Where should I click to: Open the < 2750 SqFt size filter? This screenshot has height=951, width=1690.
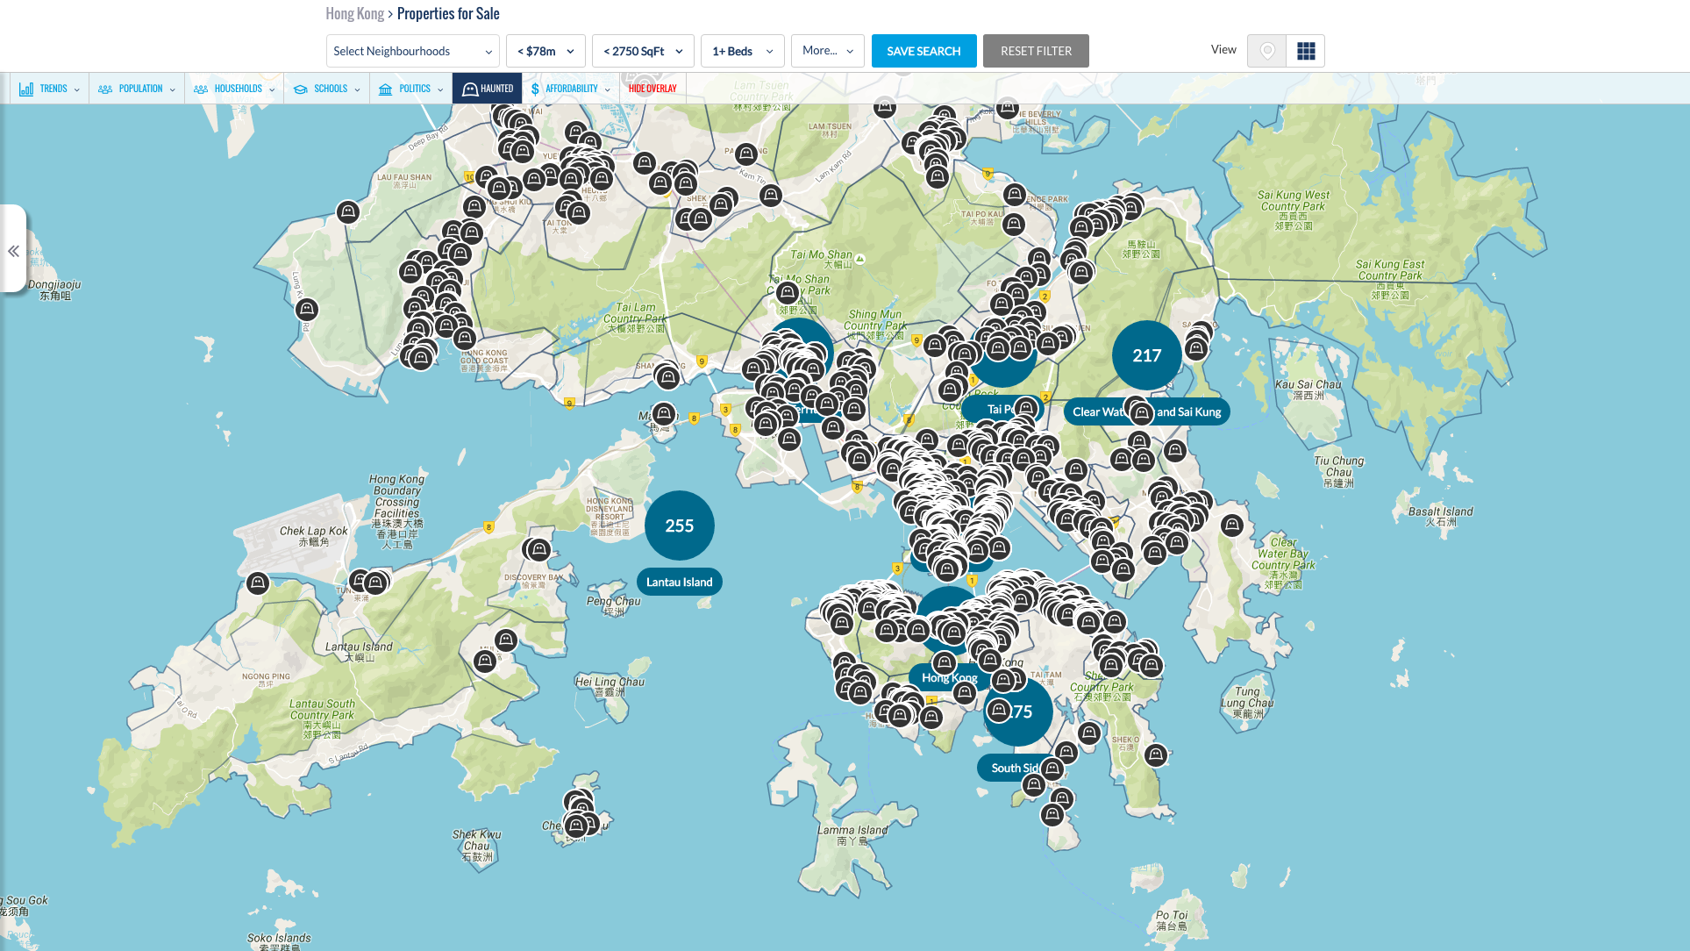pos(643,51)
